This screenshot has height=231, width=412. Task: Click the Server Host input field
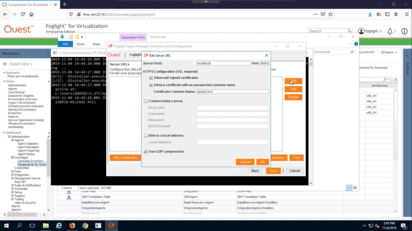223,63
